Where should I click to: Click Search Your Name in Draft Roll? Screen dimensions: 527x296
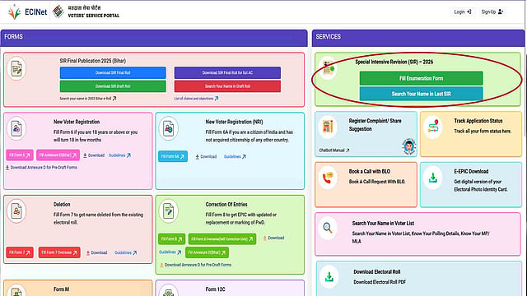tap(227, 86)
